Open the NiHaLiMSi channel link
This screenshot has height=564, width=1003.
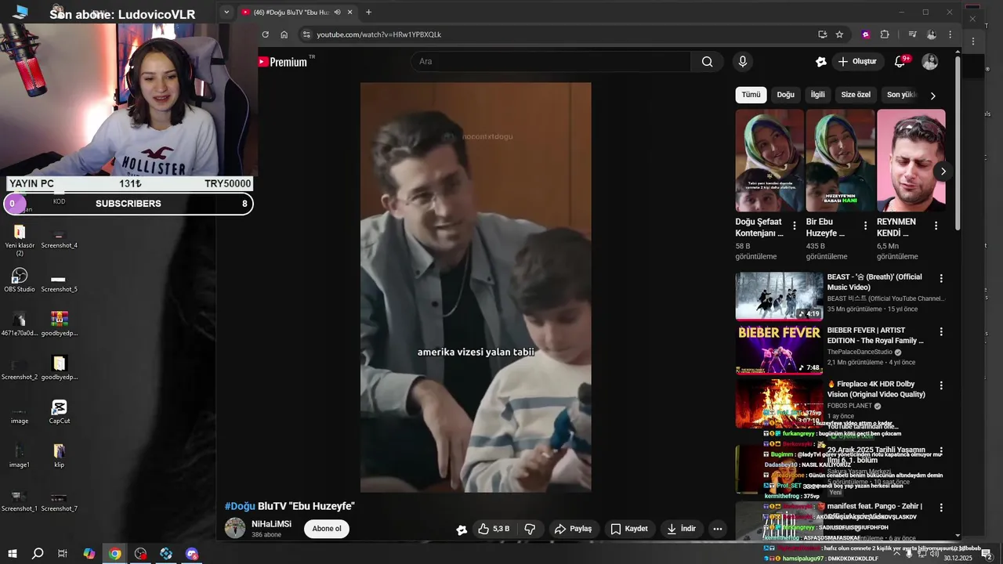[x=271, y=524]
